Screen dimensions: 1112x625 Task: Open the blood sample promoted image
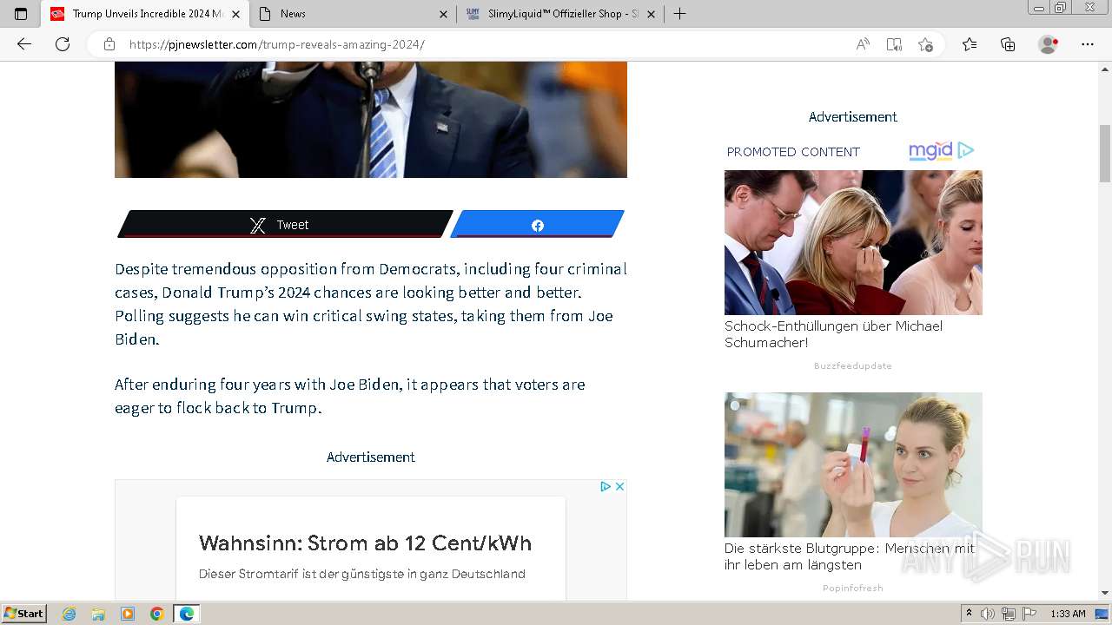(853, 464)
